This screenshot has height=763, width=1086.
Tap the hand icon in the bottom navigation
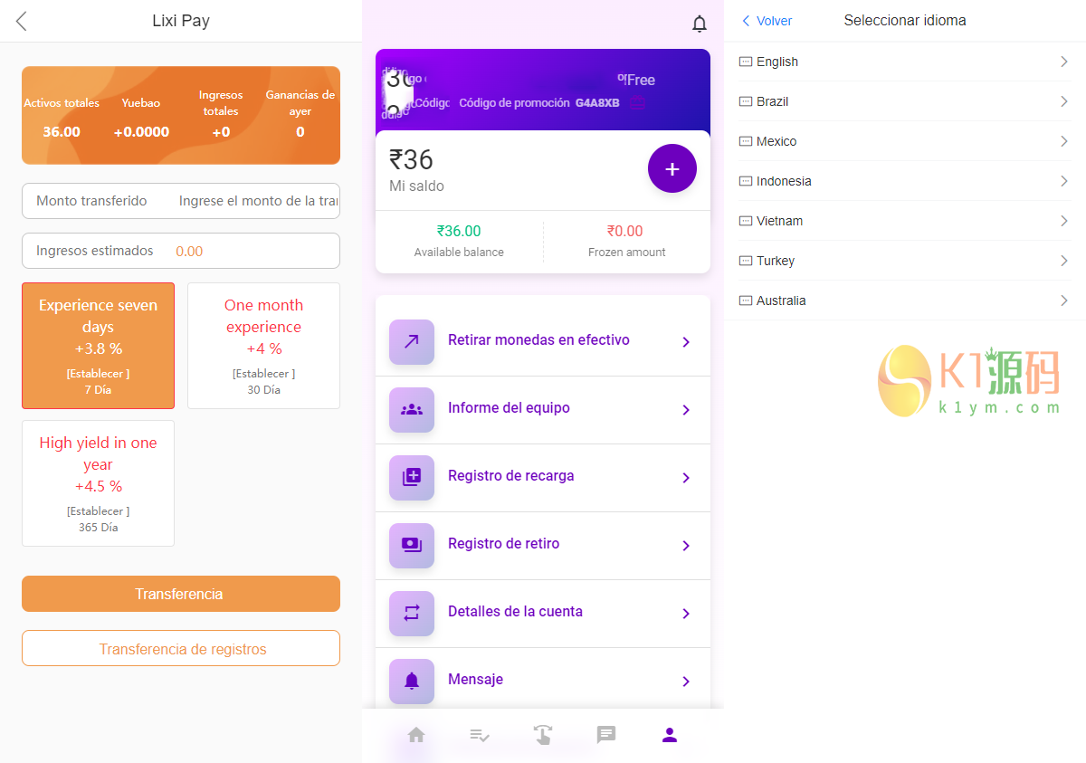[x=543, y=735]
